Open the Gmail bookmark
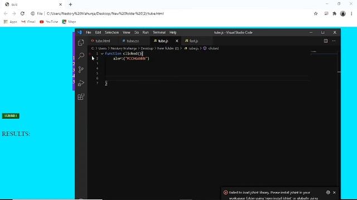 [x=28, y=22]
